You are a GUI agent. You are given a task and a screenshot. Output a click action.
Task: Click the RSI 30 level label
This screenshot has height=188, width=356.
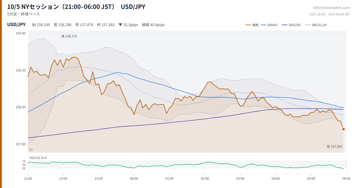pos(24,168)
